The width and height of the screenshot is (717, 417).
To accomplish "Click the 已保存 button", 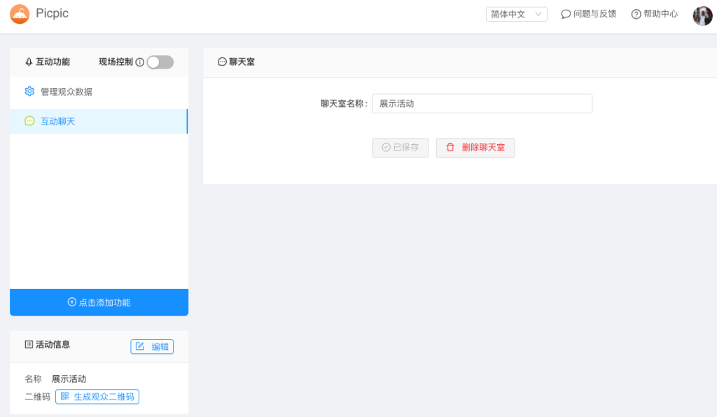I will click(x=400, y=148).
